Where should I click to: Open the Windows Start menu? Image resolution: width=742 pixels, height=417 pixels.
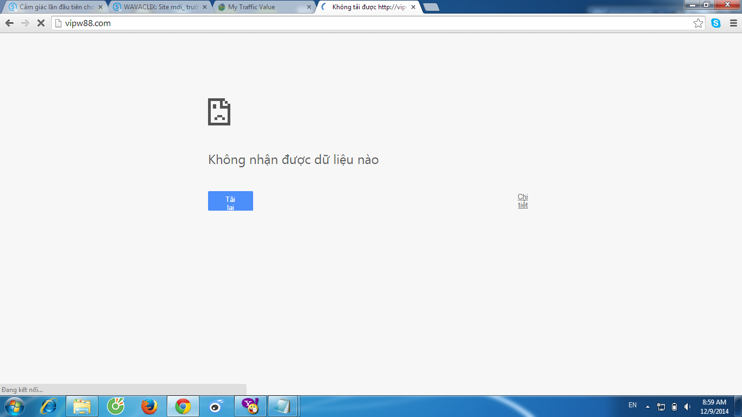[x=14, y=406]
